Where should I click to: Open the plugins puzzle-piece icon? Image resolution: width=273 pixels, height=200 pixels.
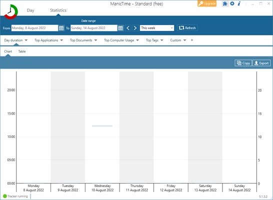[225, 3]
